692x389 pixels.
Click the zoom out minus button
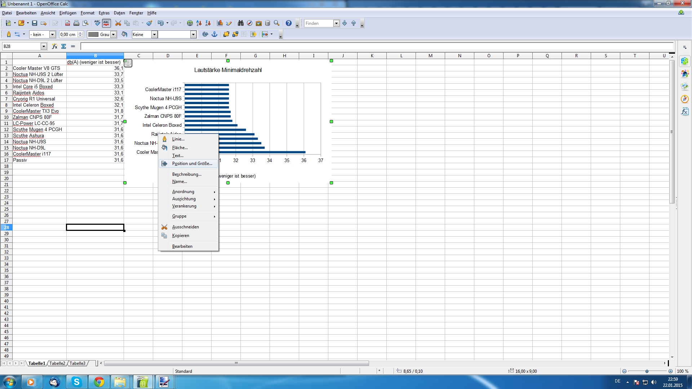click(x=624, y=371)
